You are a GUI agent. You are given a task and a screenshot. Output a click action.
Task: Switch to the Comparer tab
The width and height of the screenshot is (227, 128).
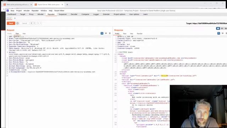[x=85, y=14]
